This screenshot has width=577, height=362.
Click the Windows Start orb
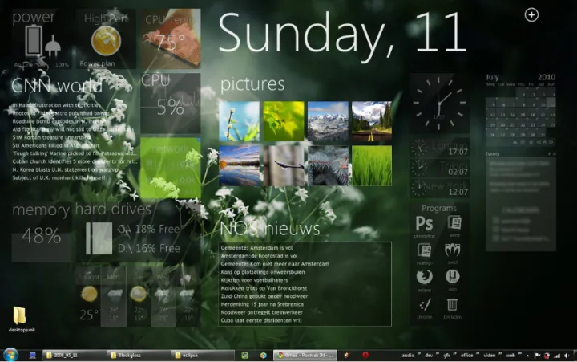[x=11, y=354]
